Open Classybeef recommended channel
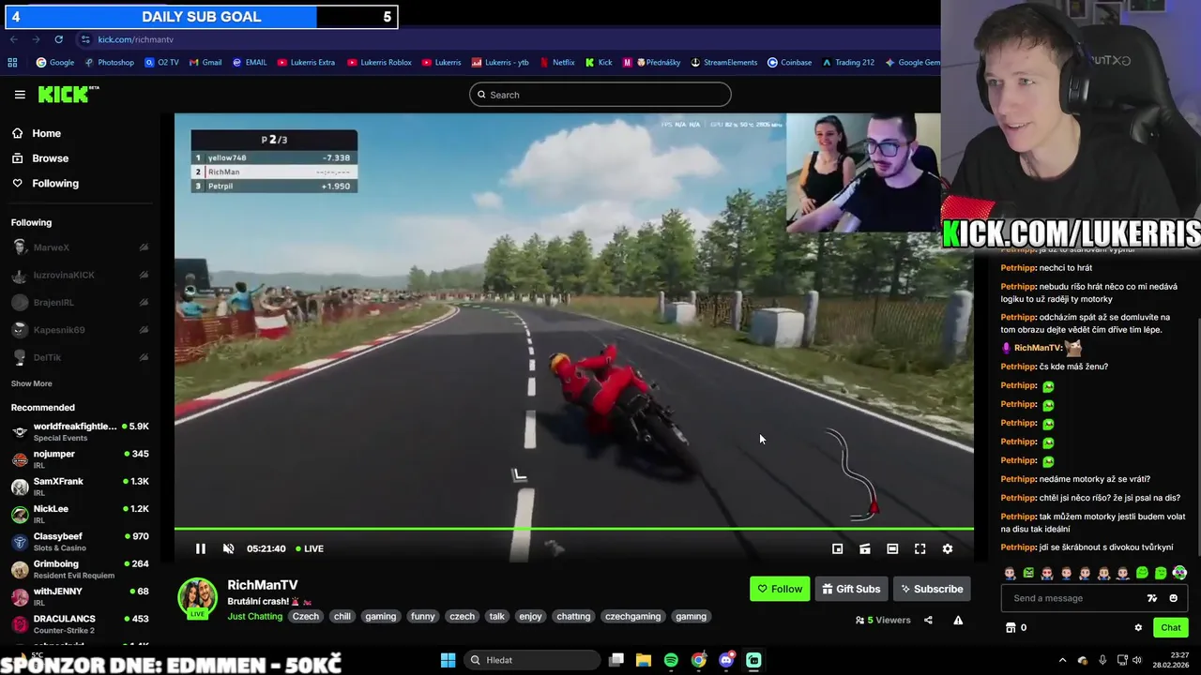This screenshot has width=1201, height=675. click(80, 541)
